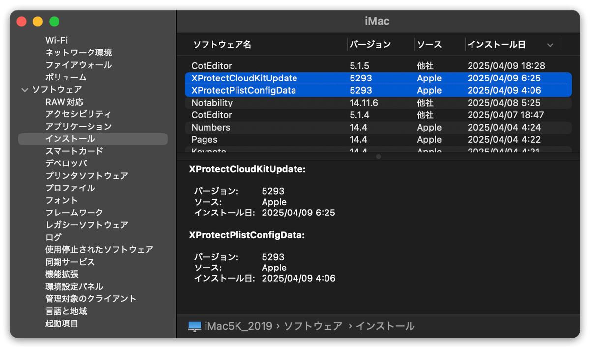
Task: Select the CotEditor 5.1.4 row
Action: (379, 115)
